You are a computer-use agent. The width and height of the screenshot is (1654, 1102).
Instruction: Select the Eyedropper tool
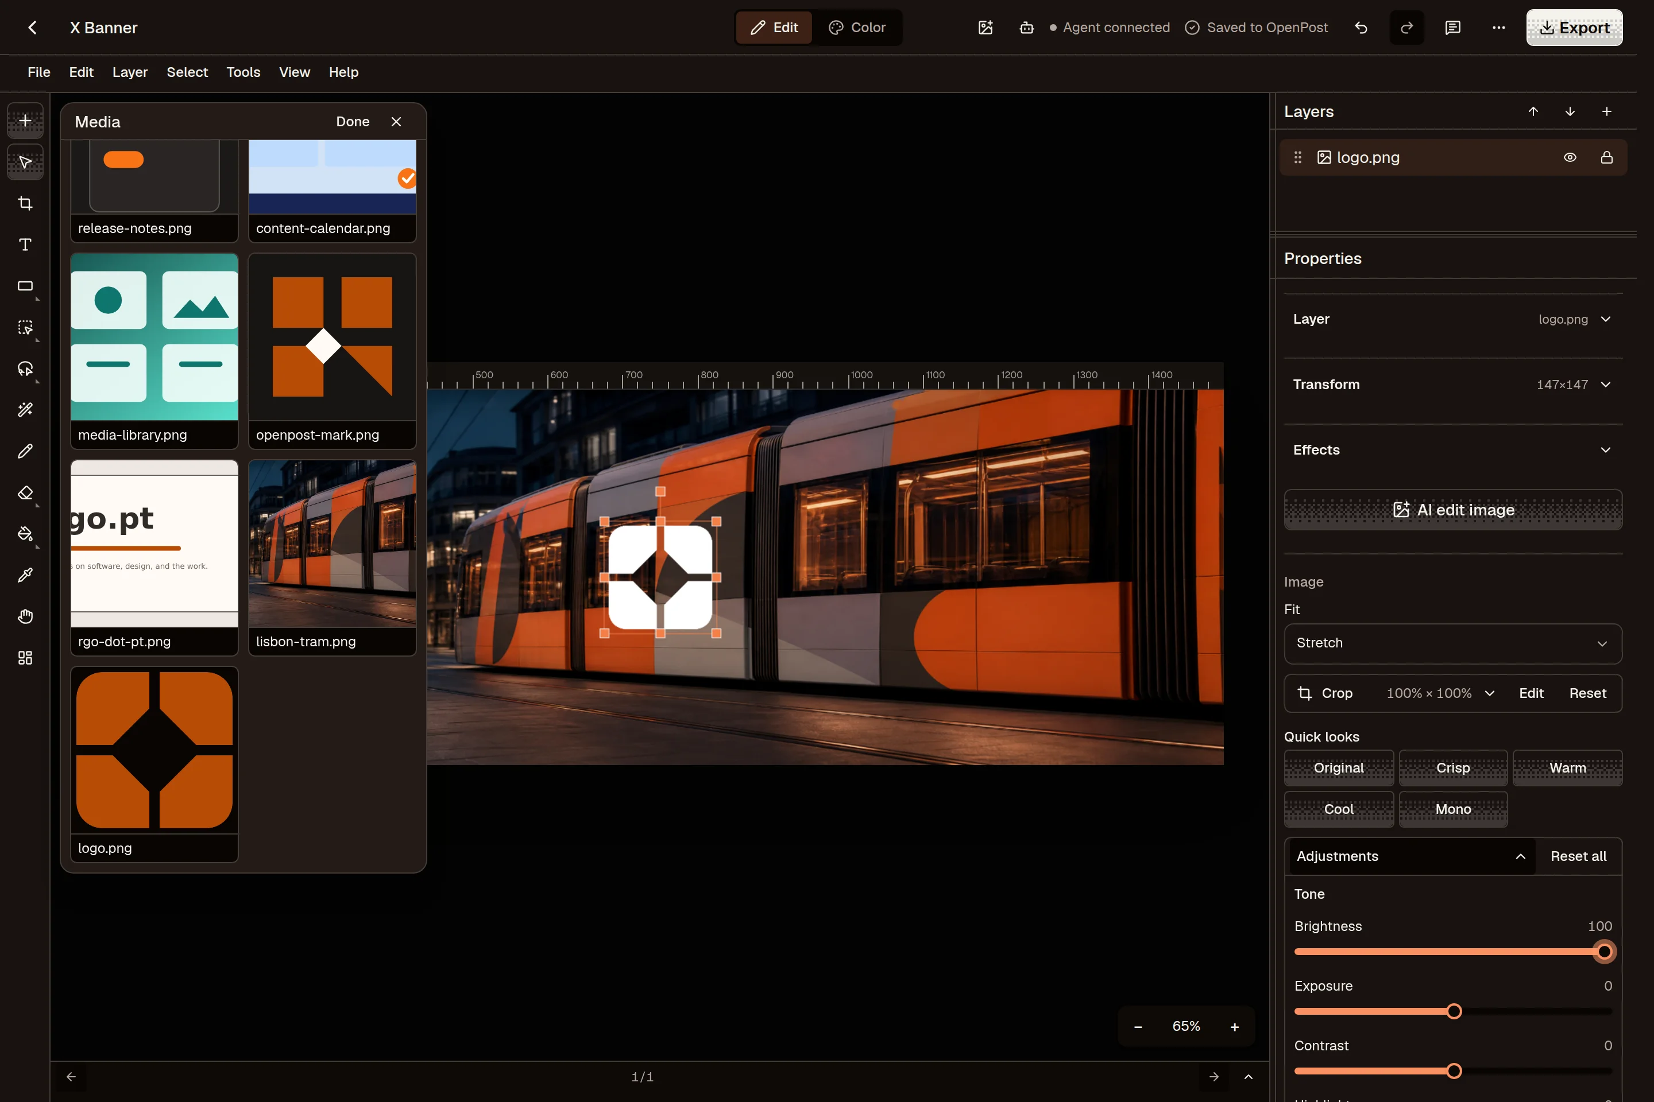pos(25,576)
